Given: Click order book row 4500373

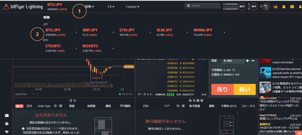Looking at the screenshot, I should coord(181,82).
